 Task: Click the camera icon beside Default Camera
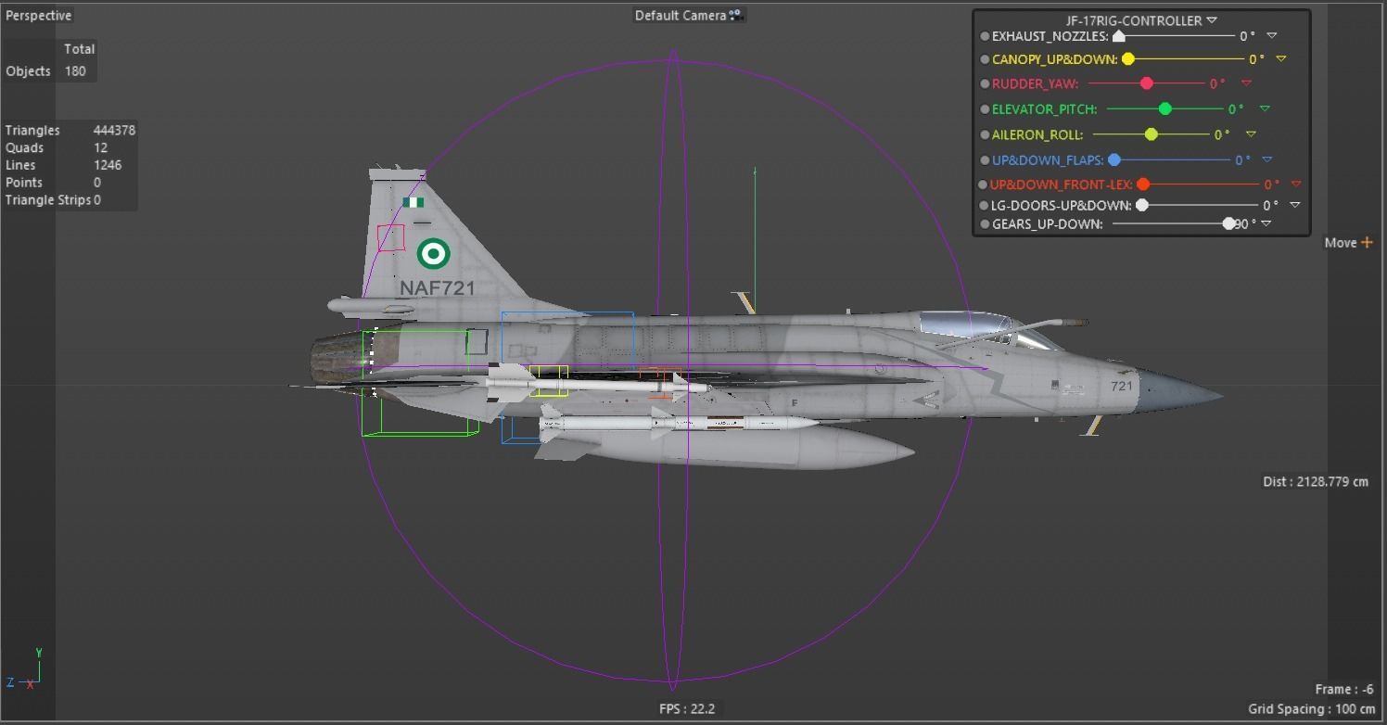736,15
